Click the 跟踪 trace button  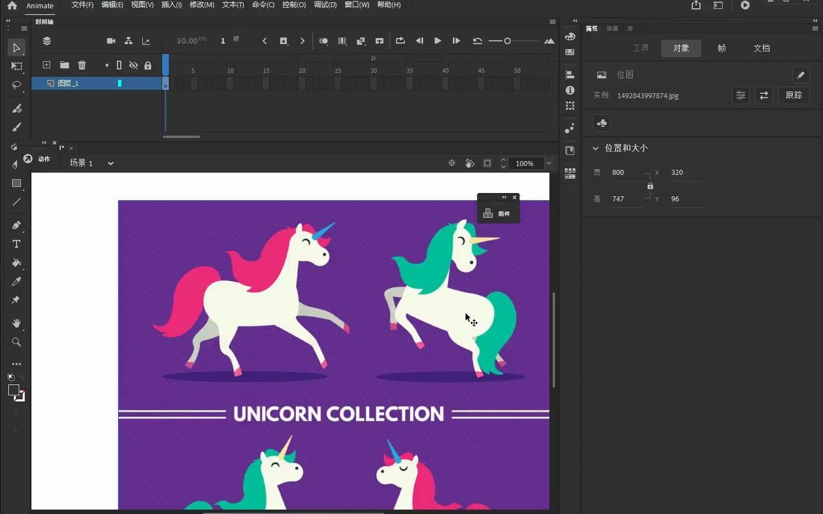794,95
